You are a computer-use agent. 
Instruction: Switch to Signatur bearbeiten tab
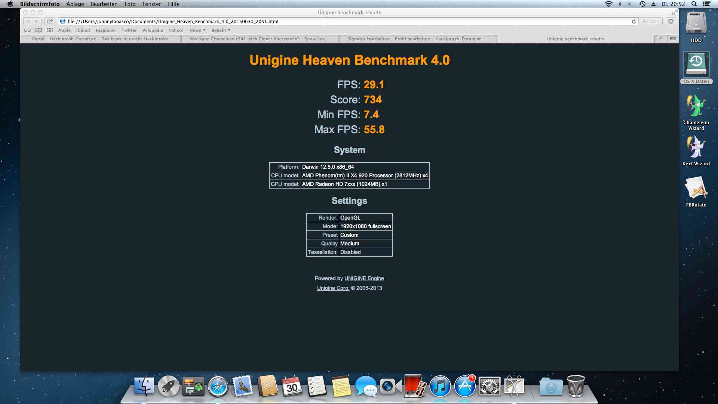[416, 39]
